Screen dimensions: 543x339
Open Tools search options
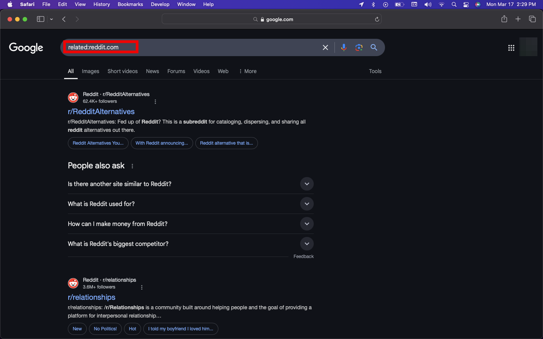375,71
